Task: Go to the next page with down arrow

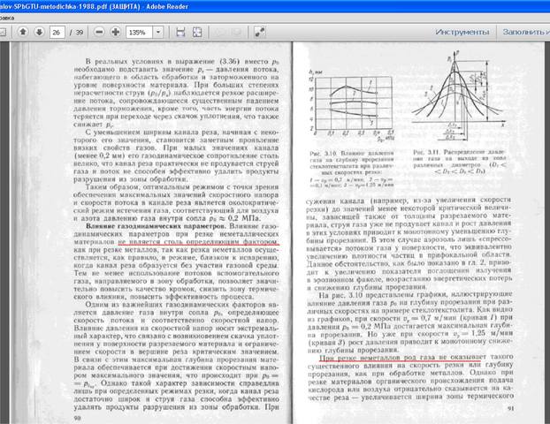Action: [39, 32]
